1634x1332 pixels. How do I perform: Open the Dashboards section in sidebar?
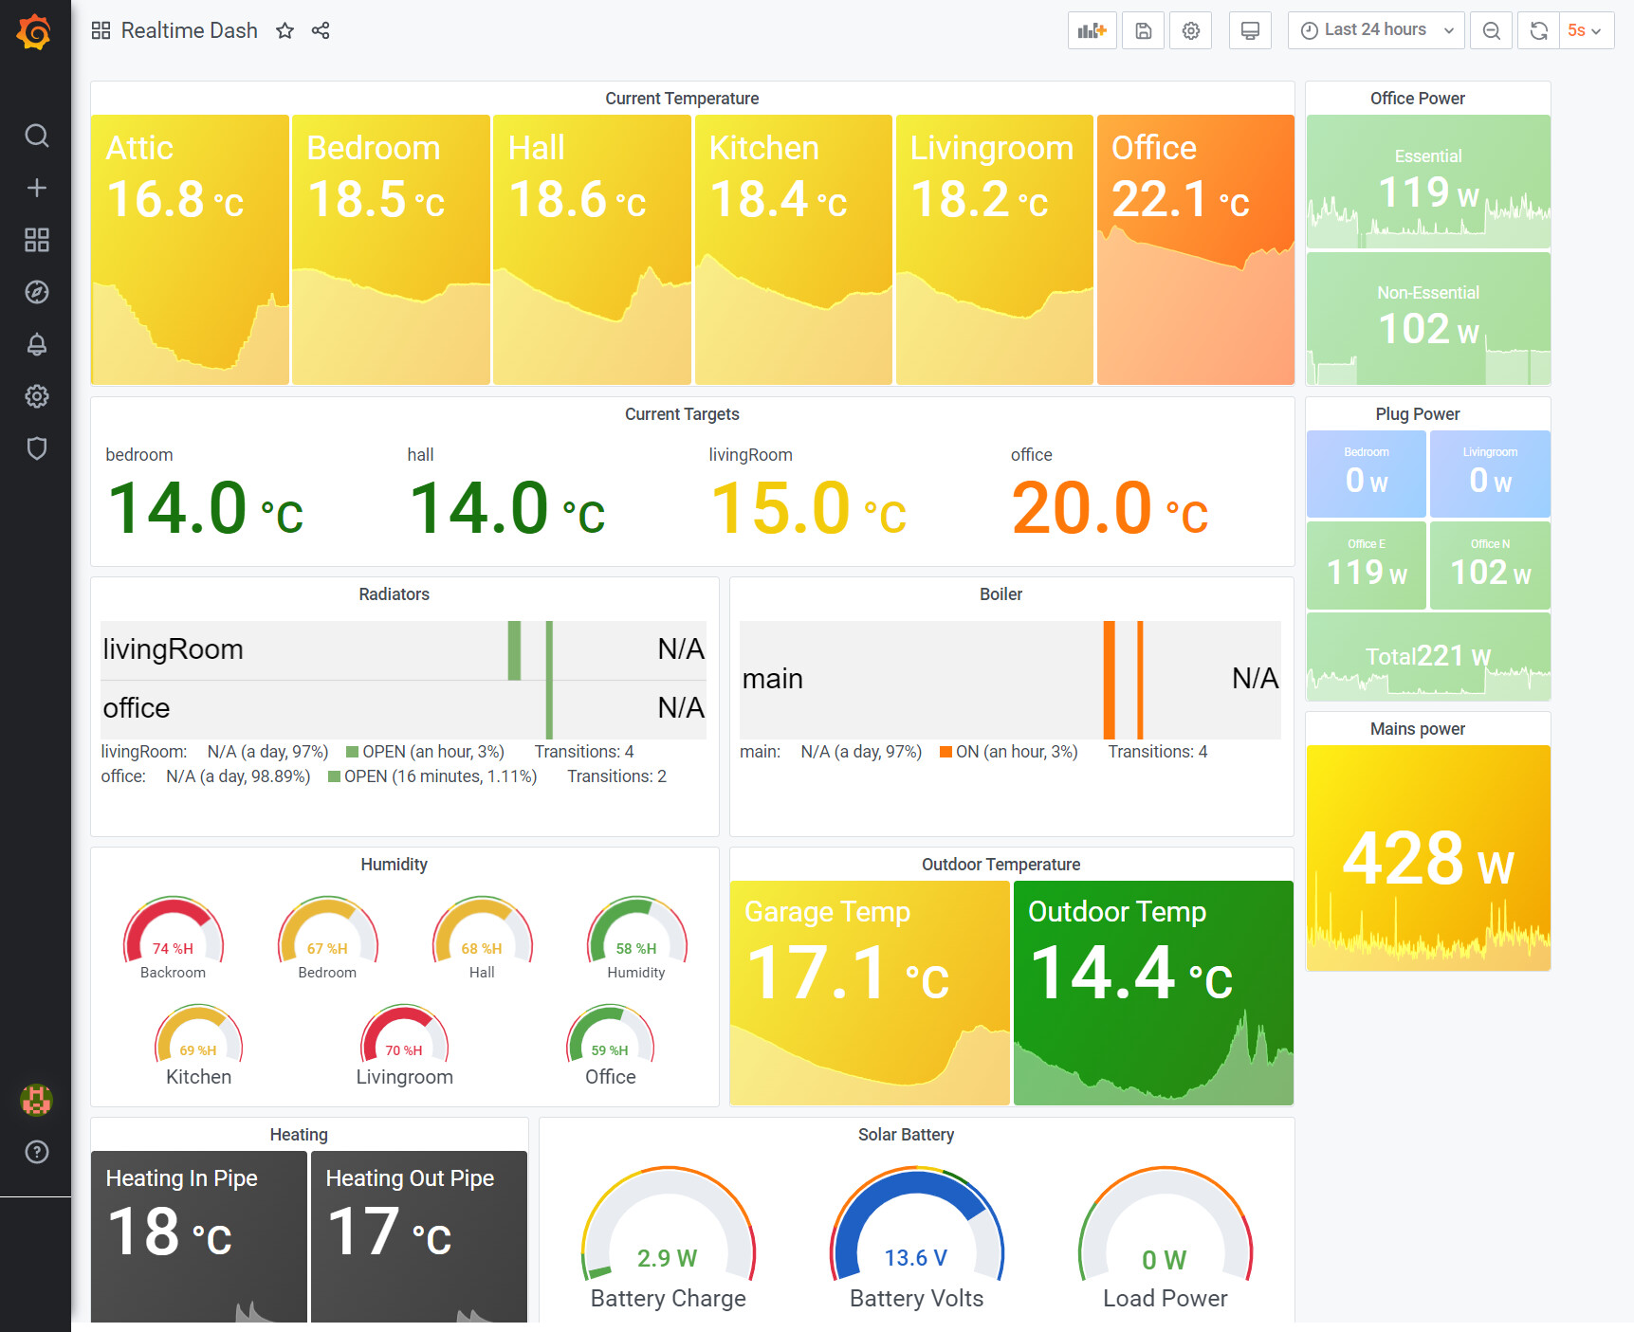tap(36, 240)
